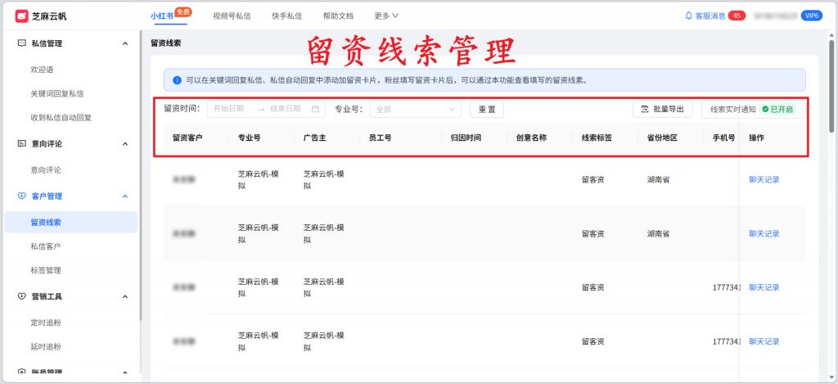Screen dimensions: 838x384
Task: Click the 重置 button
Action: tap(487, 109)
